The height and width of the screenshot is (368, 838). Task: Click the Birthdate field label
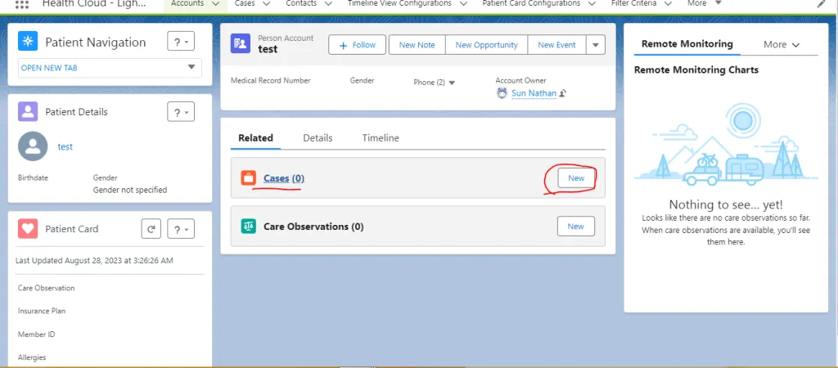[x=33, y=177]
